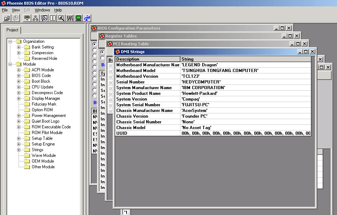
Task: Open the Windows menu
Action: click(42, 10)
